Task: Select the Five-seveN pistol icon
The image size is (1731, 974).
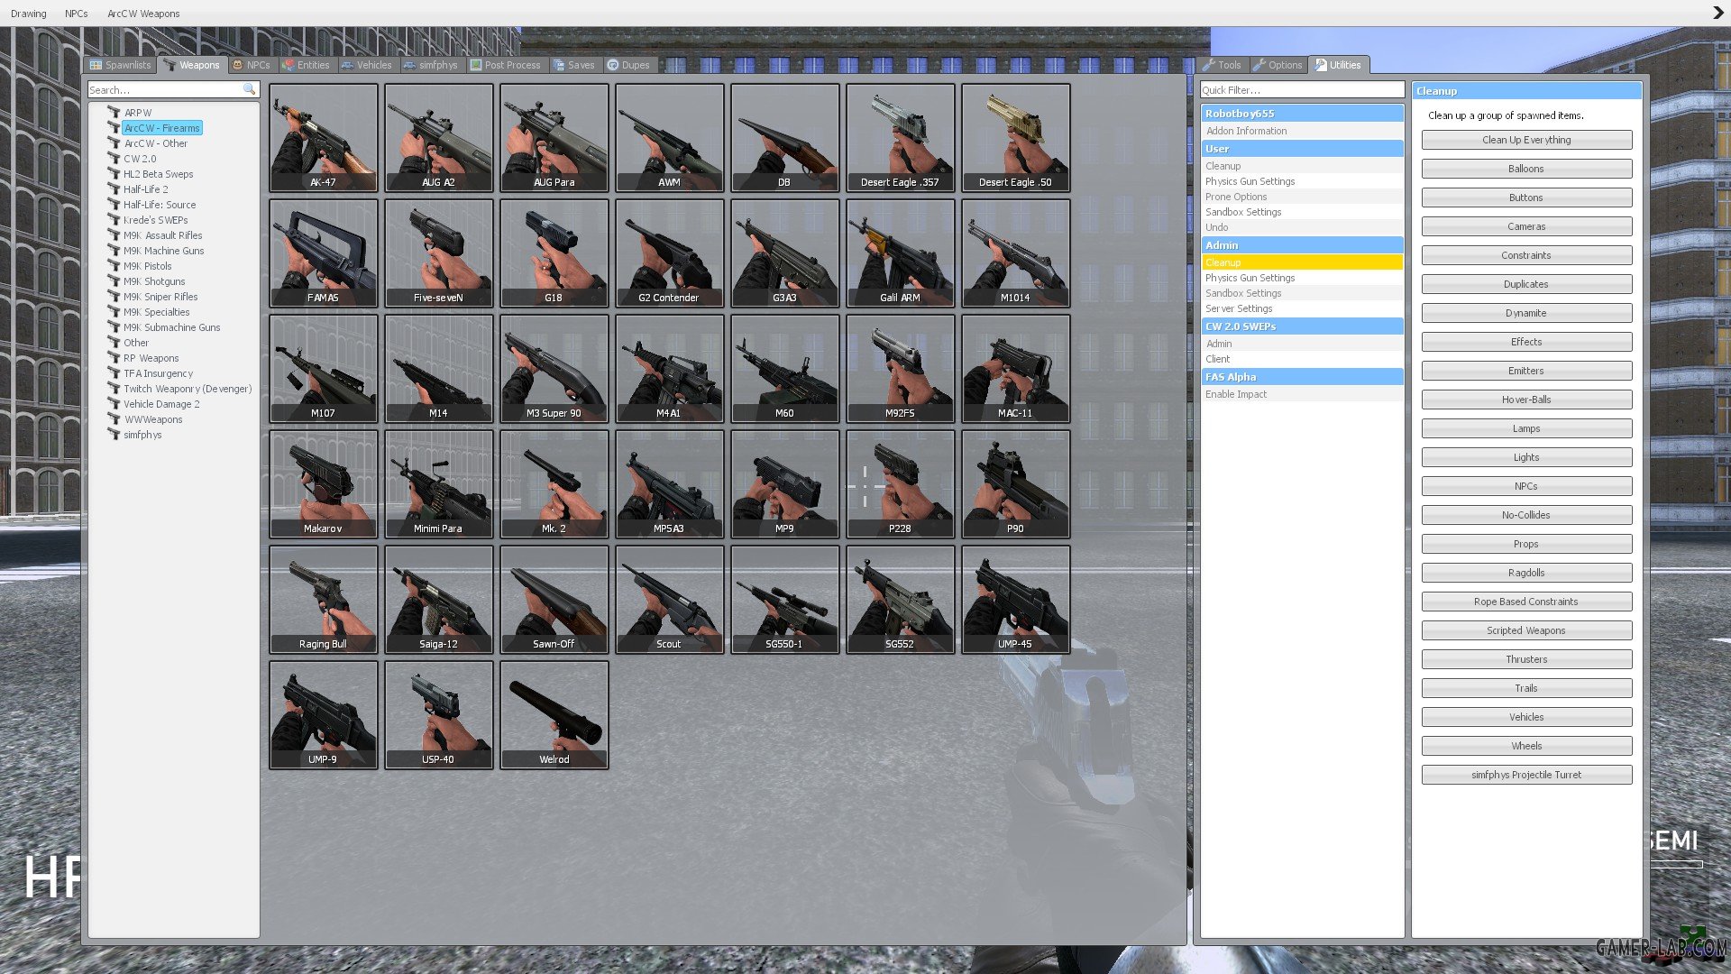Action: [x=438, y=253]
